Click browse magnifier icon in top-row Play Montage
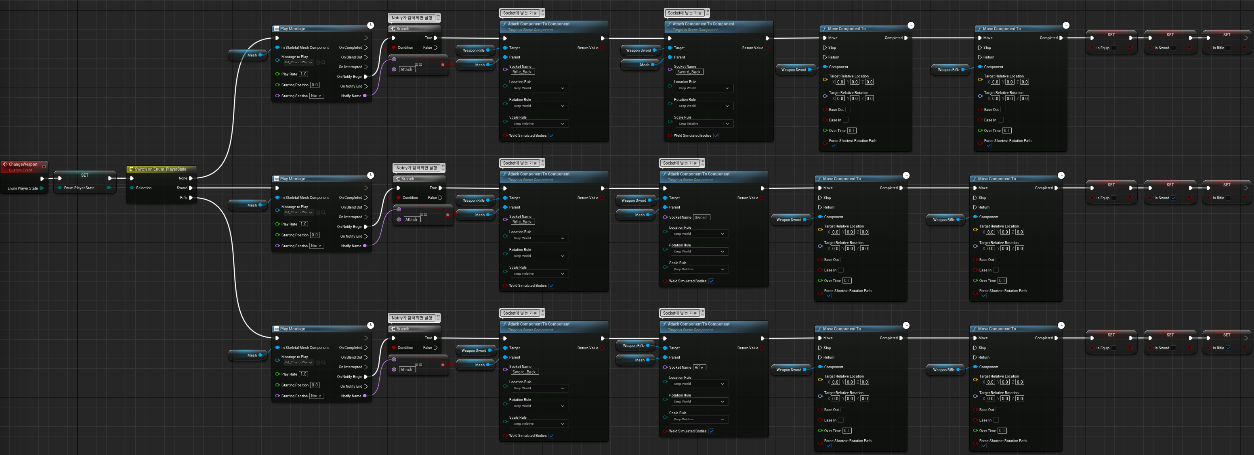 [x=323, y=62]
